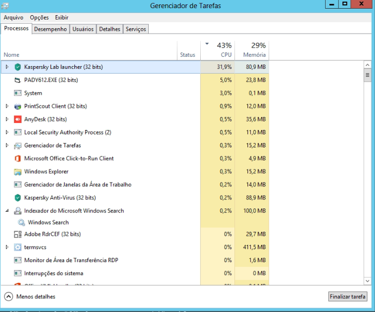The image size is (375, 312).
Task: Click the 31,9% CPU value
Action: (x=224, y=67)
